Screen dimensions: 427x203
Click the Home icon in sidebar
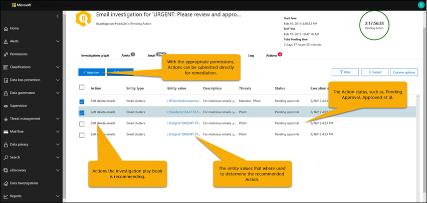[x=6, y=28]
